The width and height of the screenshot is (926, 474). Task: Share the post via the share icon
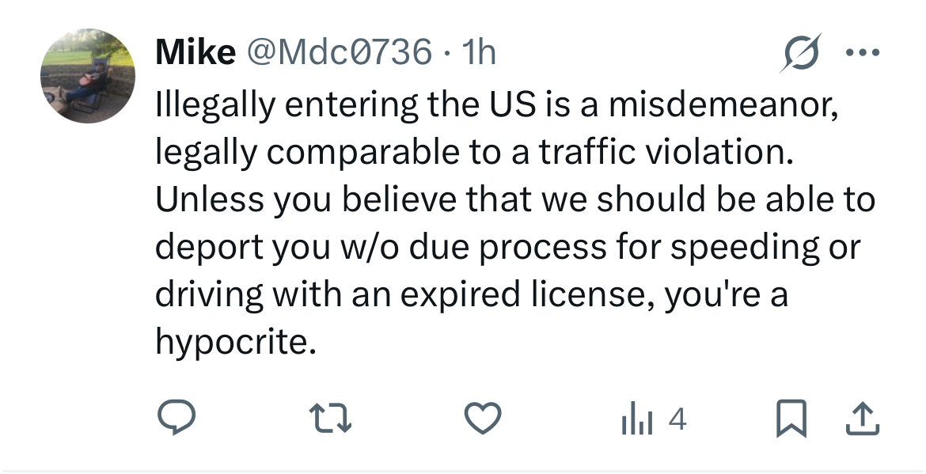point(862,419)
